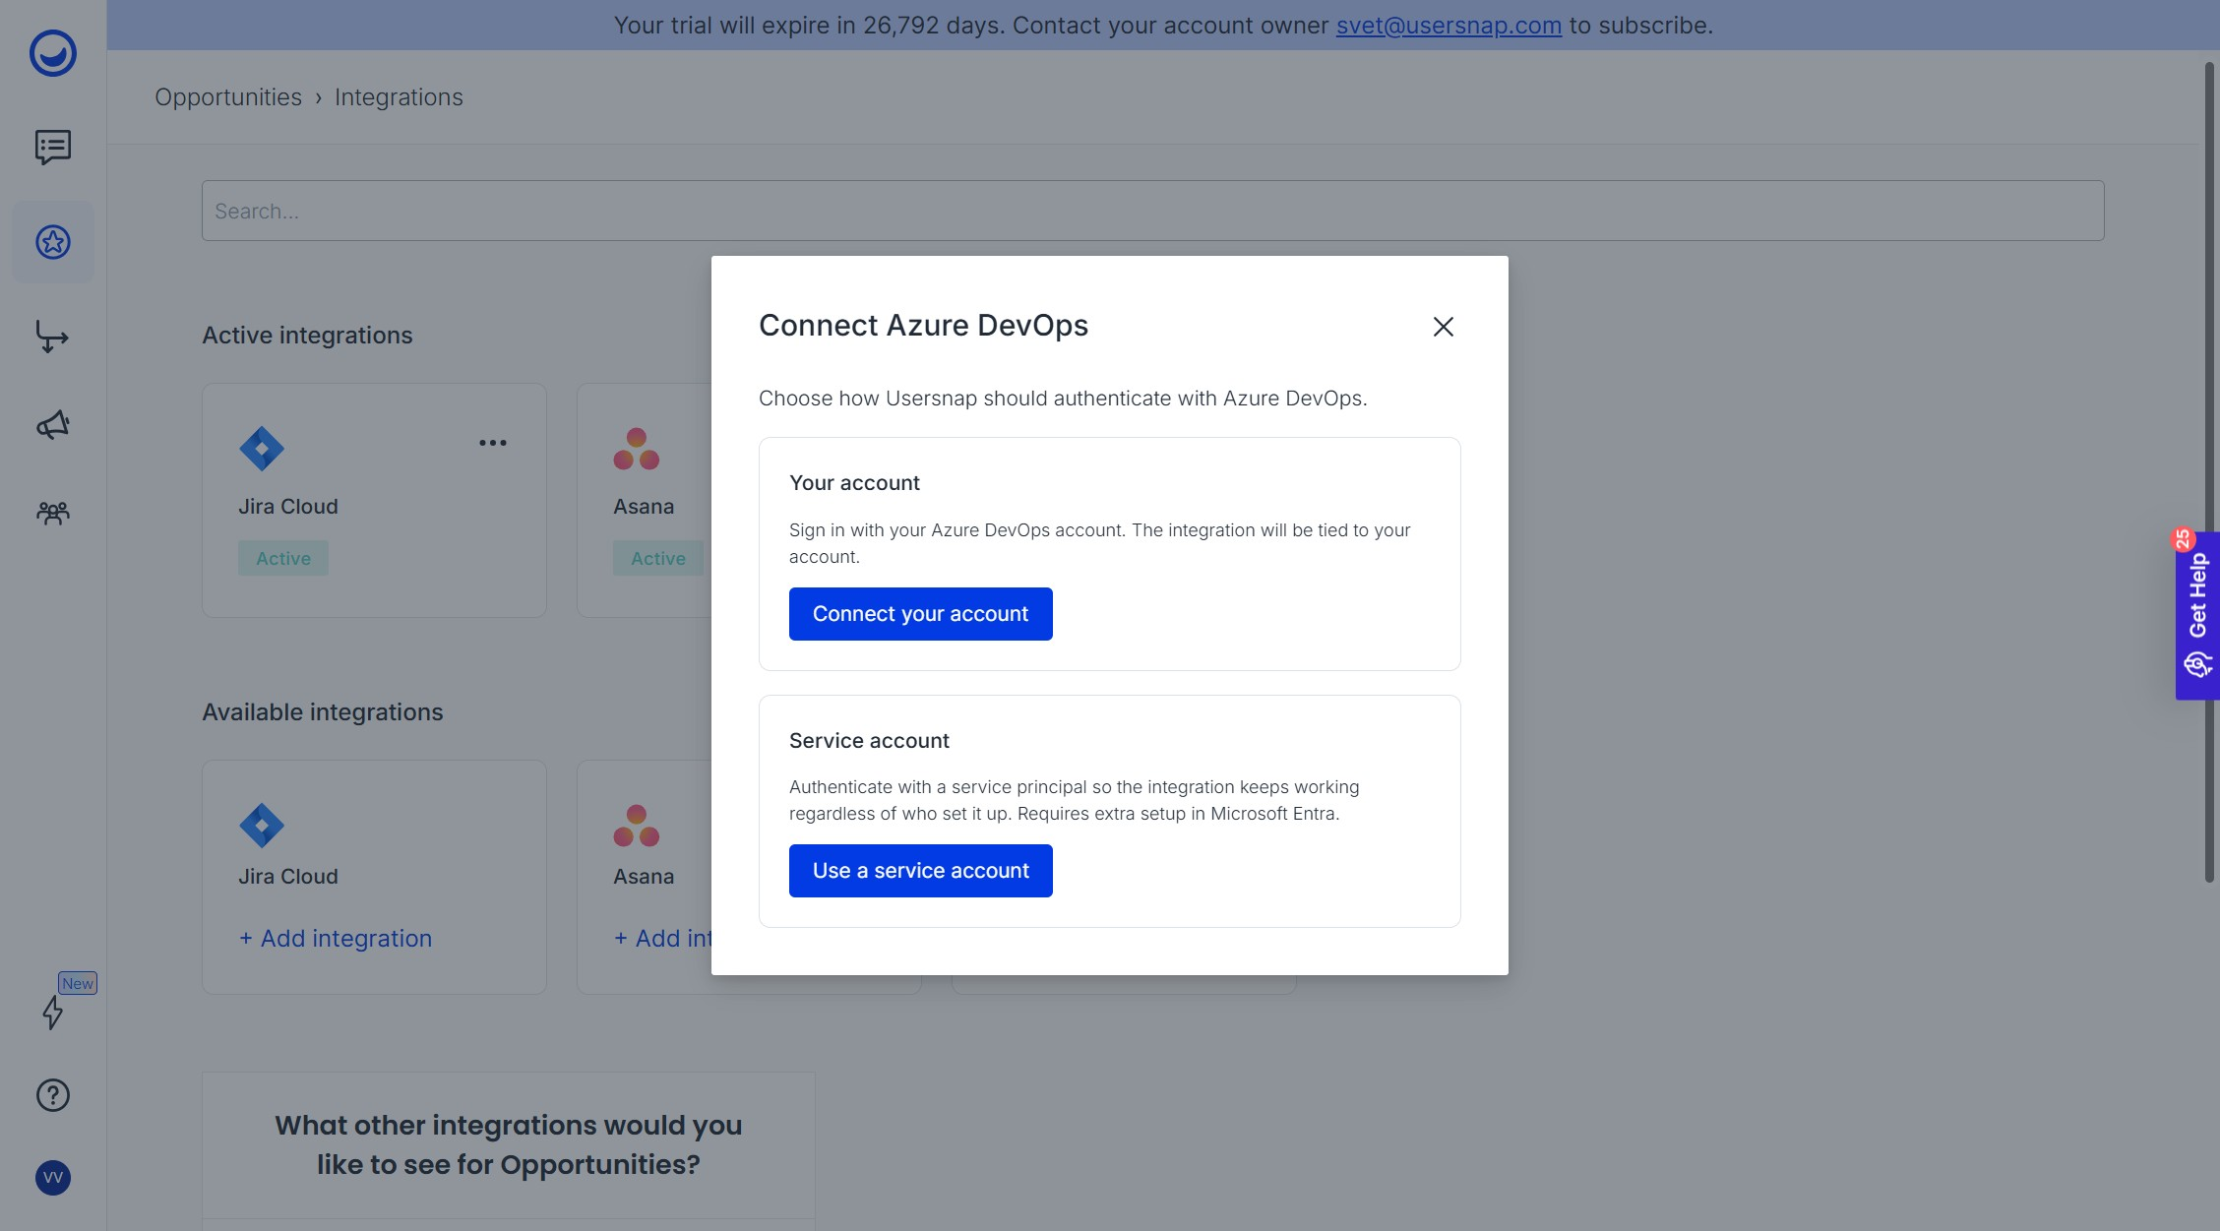Click the Your account heading
The width and height of the screenshot is (2220, 1231).
[x=854, y=483]
